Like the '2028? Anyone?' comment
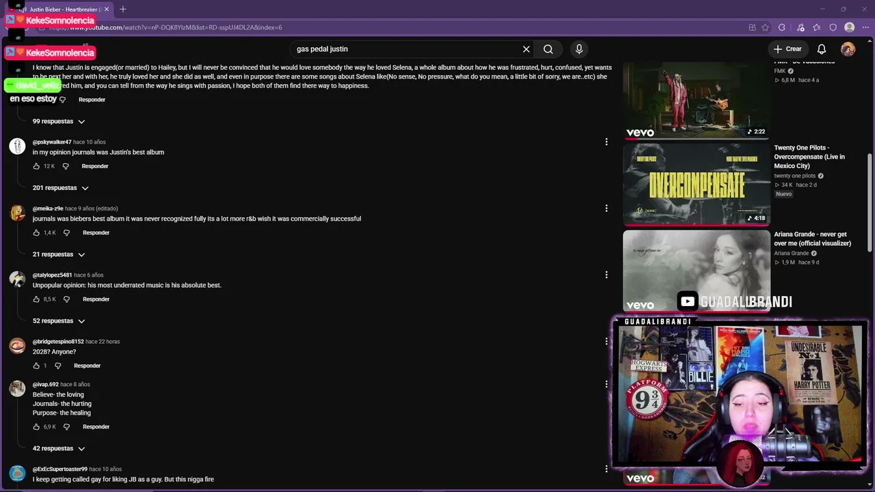The height and width of the screenshot is (492, 875). (x=37, y=366)
